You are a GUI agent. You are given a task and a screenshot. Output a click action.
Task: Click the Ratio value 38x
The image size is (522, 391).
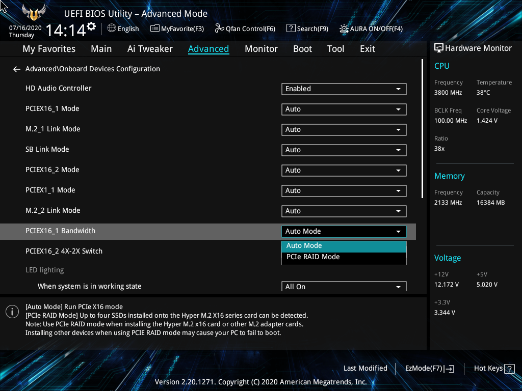(x=439, y=149)
